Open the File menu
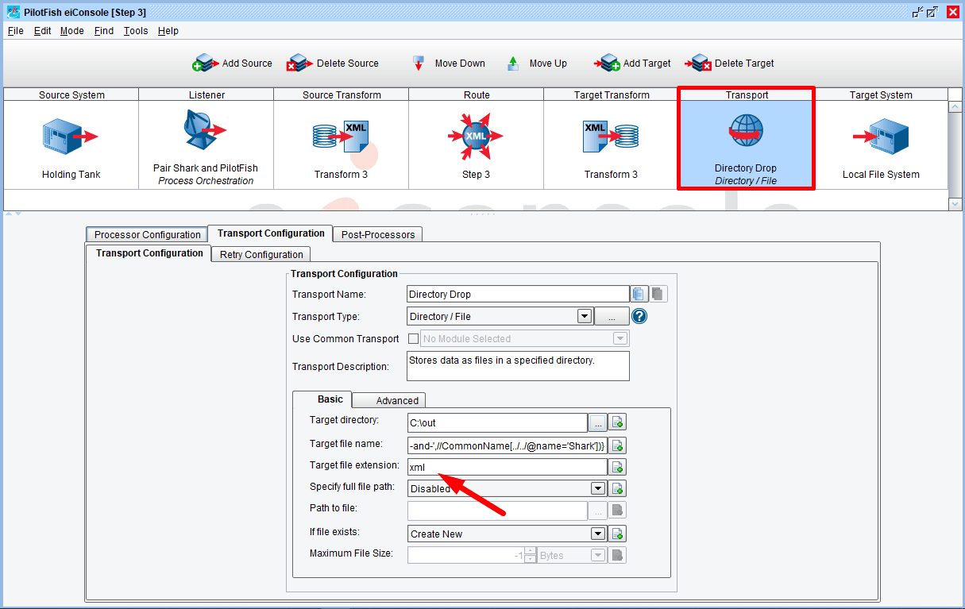The width and height of the screenshot is (965, 609). click(x=16, y=31)
